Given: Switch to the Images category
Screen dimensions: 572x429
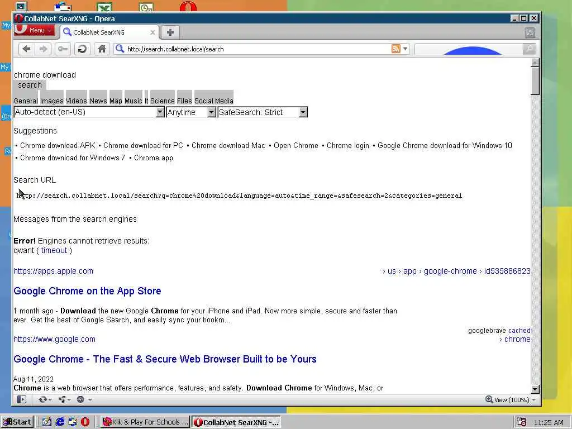Looking at the screenshot, I should click(x=52, y=101).
